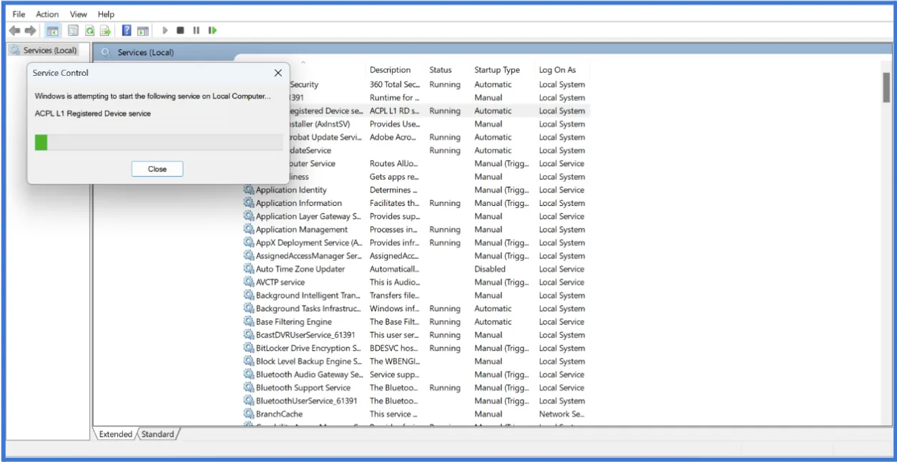Image resolution: width=897 pixels, height=462 pixels.
Task: Click the Export List toolbar icon
Action: 105,31
